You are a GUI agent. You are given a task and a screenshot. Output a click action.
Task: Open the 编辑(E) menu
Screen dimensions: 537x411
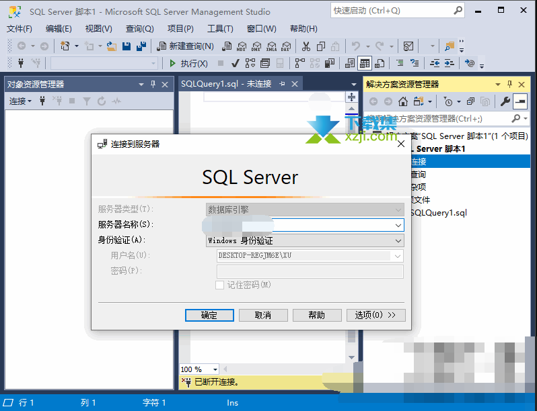pyautogui.click(x=59, y=29)
